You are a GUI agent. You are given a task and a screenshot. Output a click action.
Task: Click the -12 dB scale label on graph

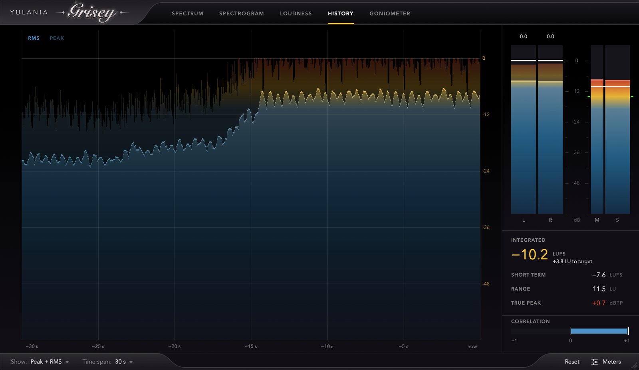(486, 114)
